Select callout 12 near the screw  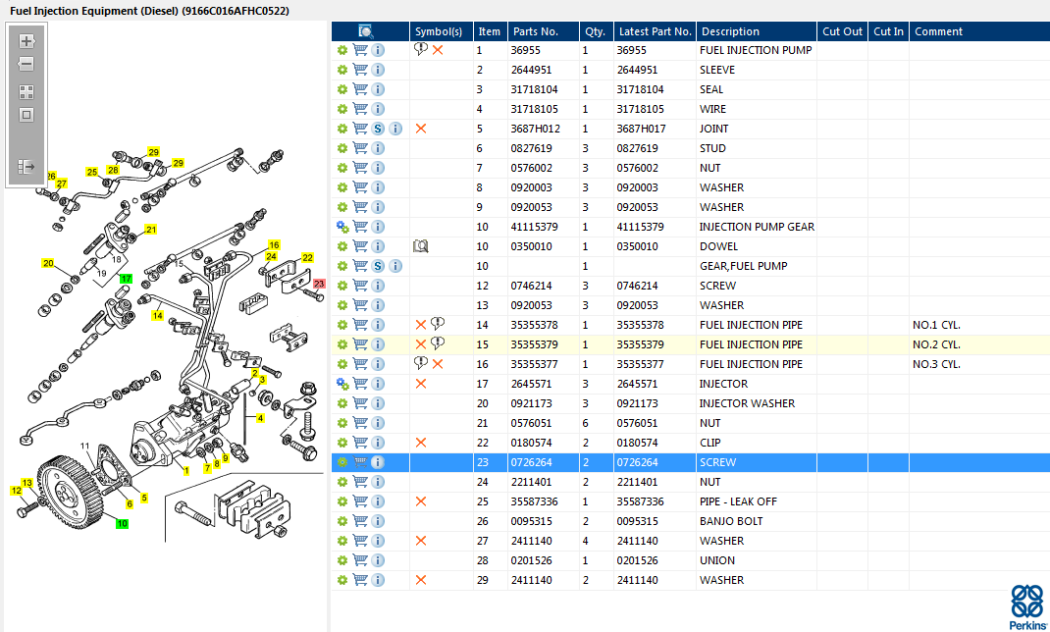17,491
